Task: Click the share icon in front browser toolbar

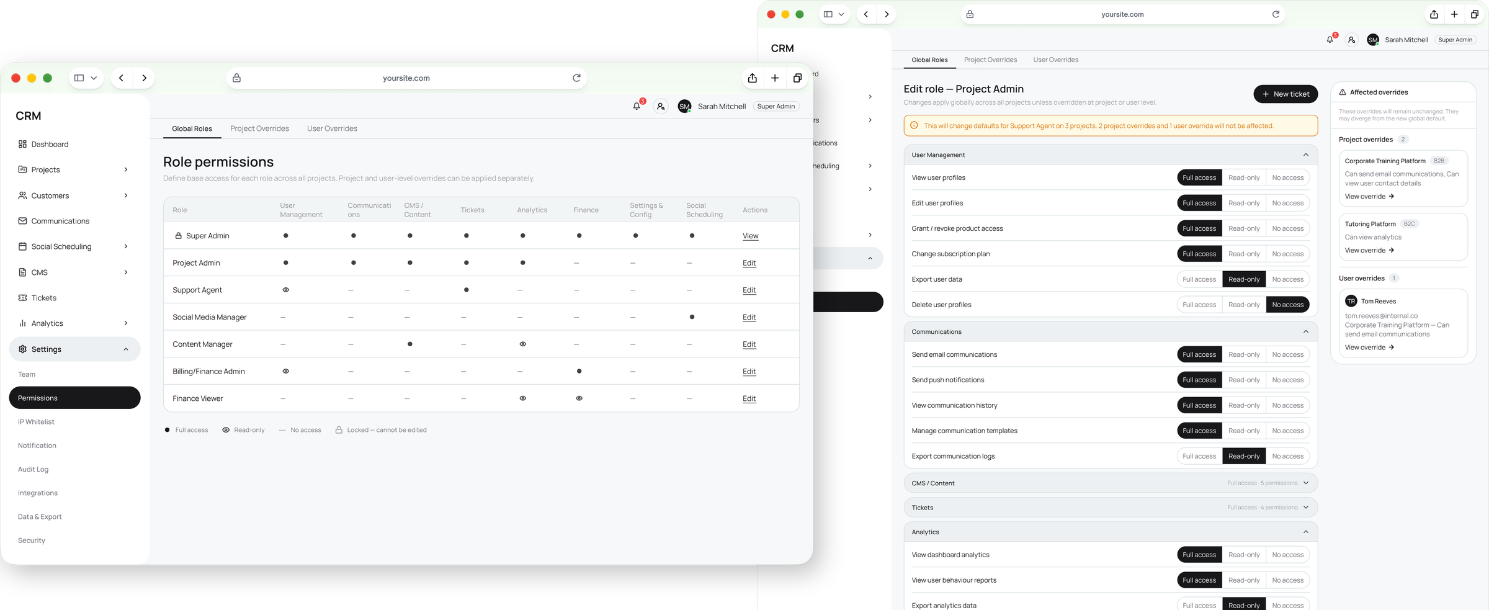Action: pyautogui.click(x=752, y=78)
